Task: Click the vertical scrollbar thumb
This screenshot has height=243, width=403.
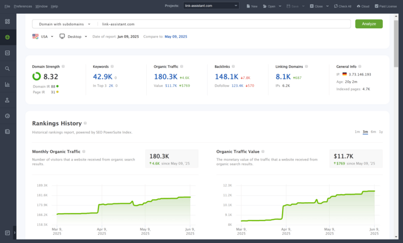Action: (x=396, y=44)
